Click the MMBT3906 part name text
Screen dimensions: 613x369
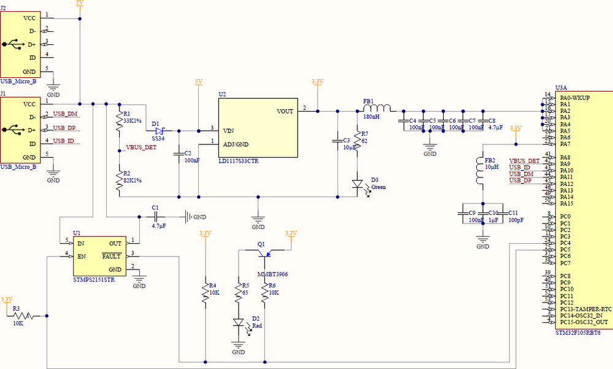click(x=272, y=274)
